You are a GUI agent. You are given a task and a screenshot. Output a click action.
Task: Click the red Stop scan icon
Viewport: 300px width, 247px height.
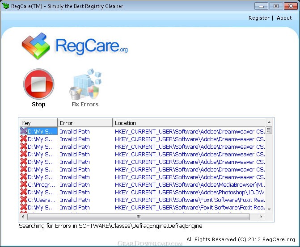(39, 84)
